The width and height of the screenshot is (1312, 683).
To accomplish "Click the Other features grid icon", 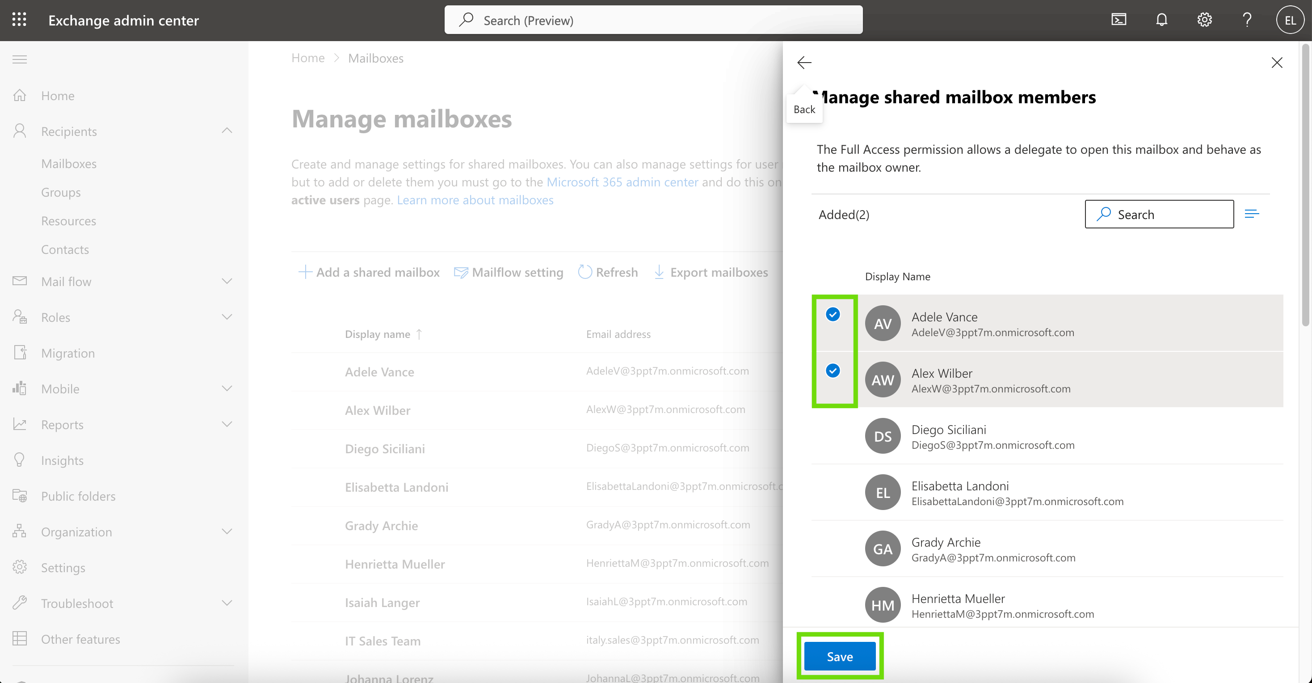I will pyautogui.click(x=19, y=639).
